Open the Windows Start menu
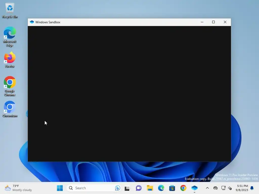Image resolution: width=259 pixels, height=194 pixels. [x=60, y=188]
